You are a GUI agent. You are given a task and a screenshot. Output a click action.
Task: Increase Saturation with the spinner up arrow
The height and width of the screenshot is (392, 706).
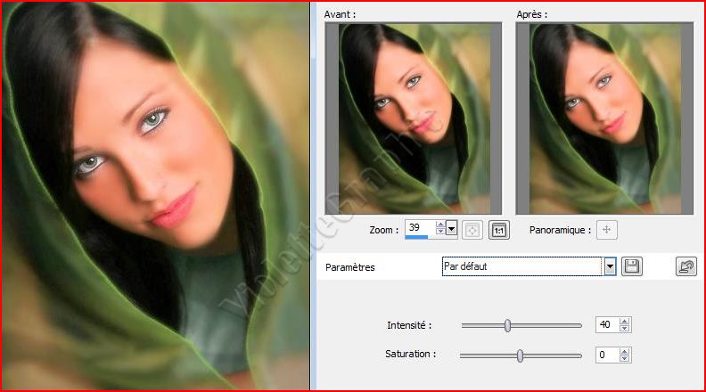[x=625, y=351]
